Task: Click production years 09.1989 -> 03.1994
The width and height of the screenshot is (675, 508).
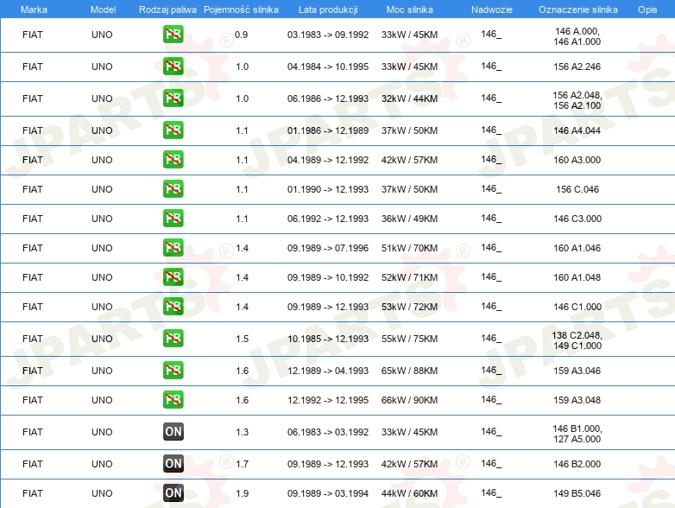Action: point(328,493)
